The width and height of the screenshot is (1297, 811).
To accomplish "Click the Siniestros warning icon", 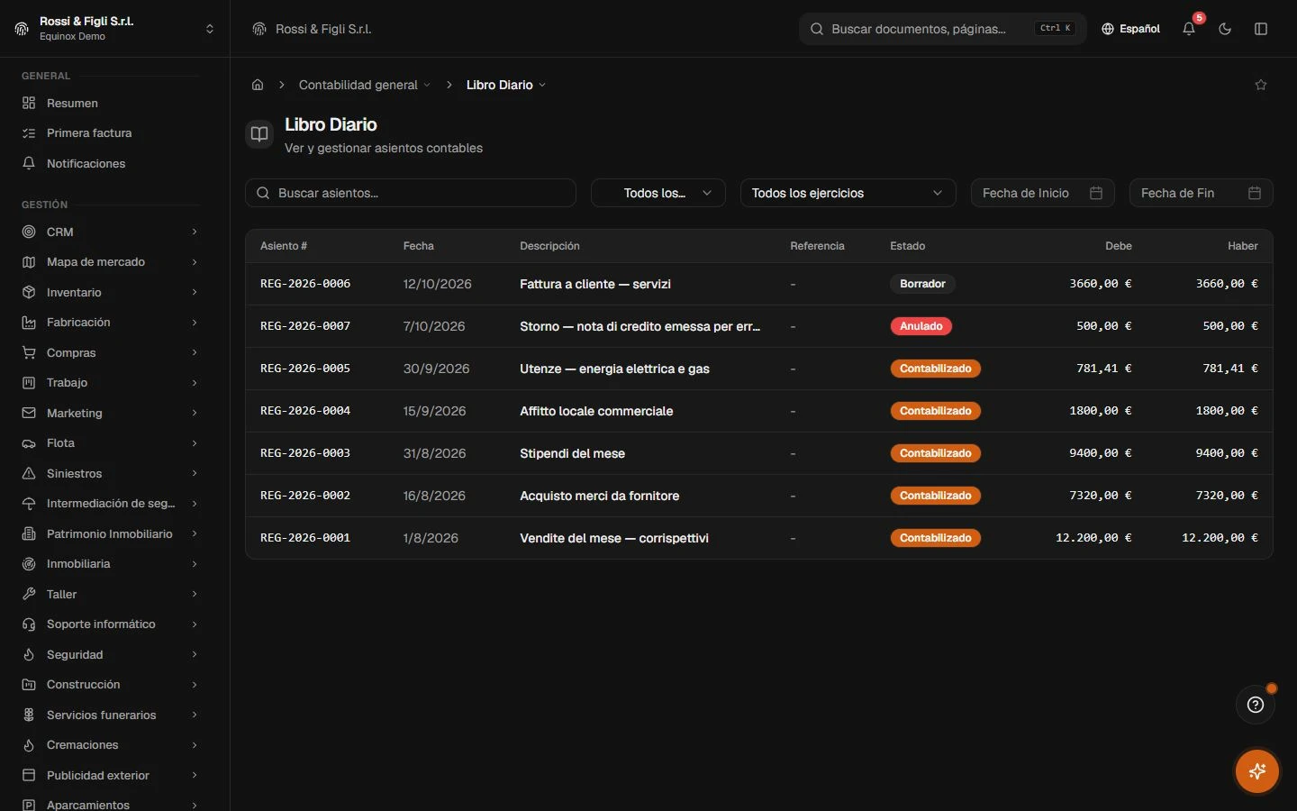I will click(x=29, y=474).
